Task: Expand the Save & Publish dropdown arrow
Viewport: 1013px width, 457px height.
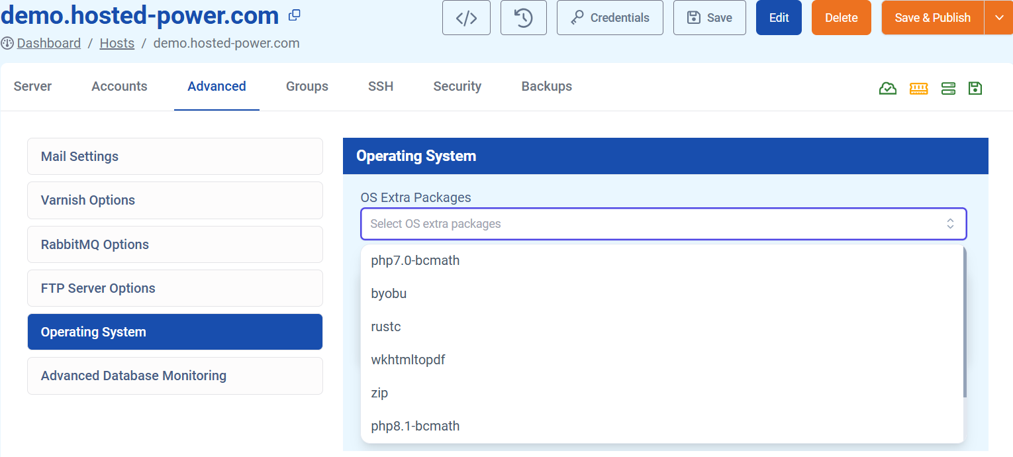Action: point(998,18)
